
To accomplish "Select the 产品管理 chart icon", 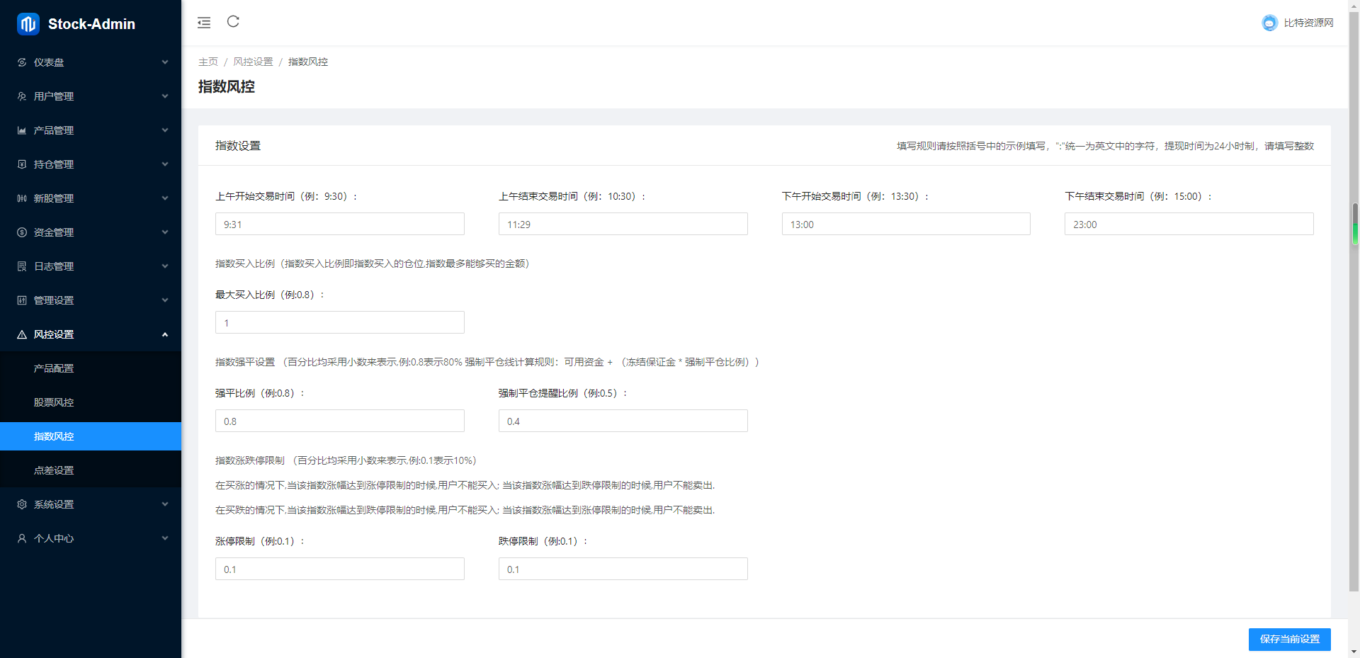I will click(21, 130).
